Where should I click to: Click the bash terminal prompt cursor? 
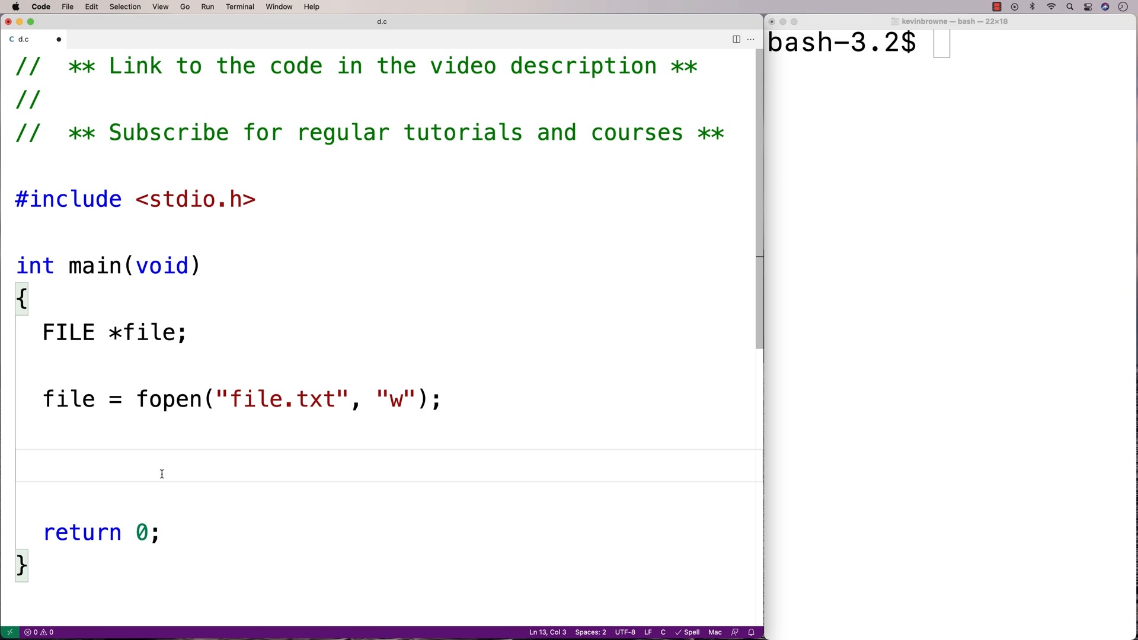(x=941, y=43)
